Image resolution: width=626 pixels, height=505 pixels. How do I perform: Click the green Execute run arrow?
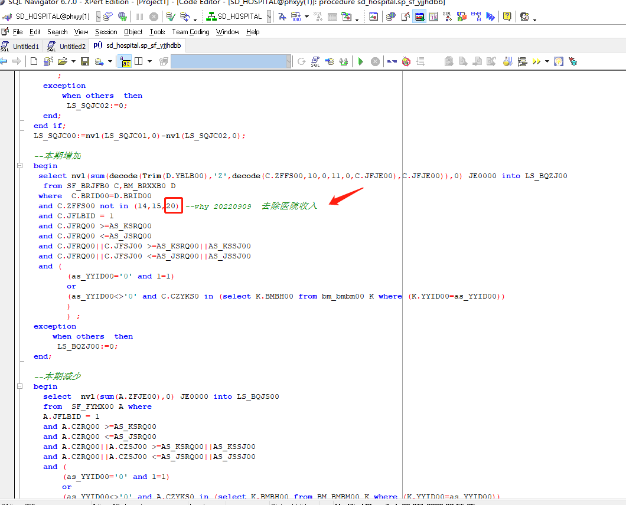(361, 61)
